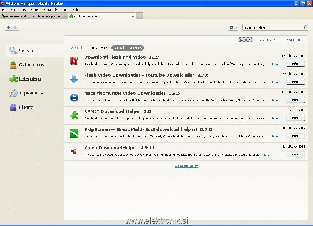Click the Flash Video Downloader blue arrow icon

coord(74,79)
